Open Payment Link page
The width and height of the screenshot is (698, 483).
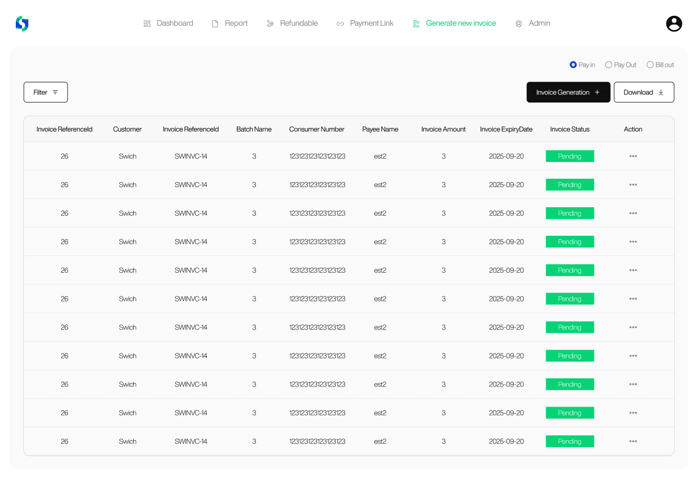(365, 23)
